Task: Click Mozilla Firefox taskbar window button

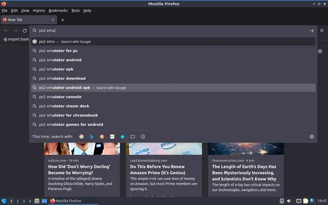Action: [x=74, y=201]
